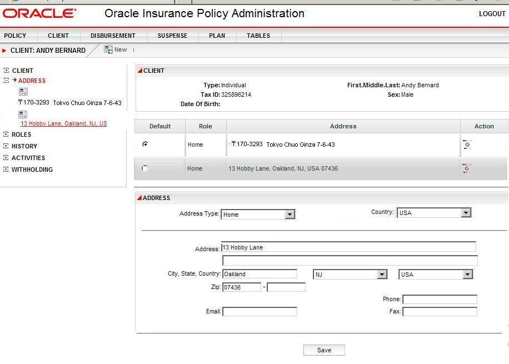Expand the ACTIVITIES tree node
This screenshot has height=364, width=509.
click(6, 157)
